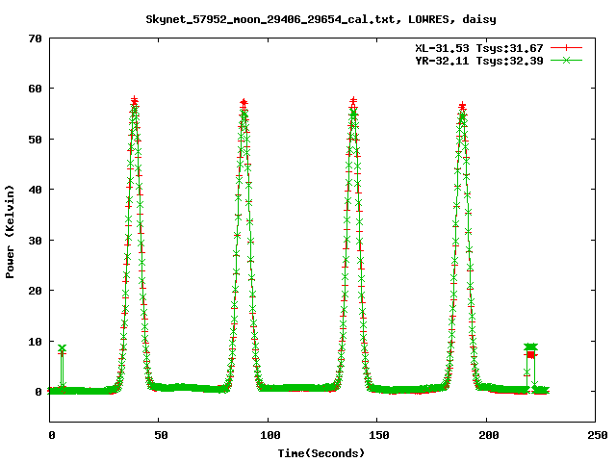Select the legend entry 'YR-32.11 Tsys:32.39'
The image size is (616, 462).
479,61
